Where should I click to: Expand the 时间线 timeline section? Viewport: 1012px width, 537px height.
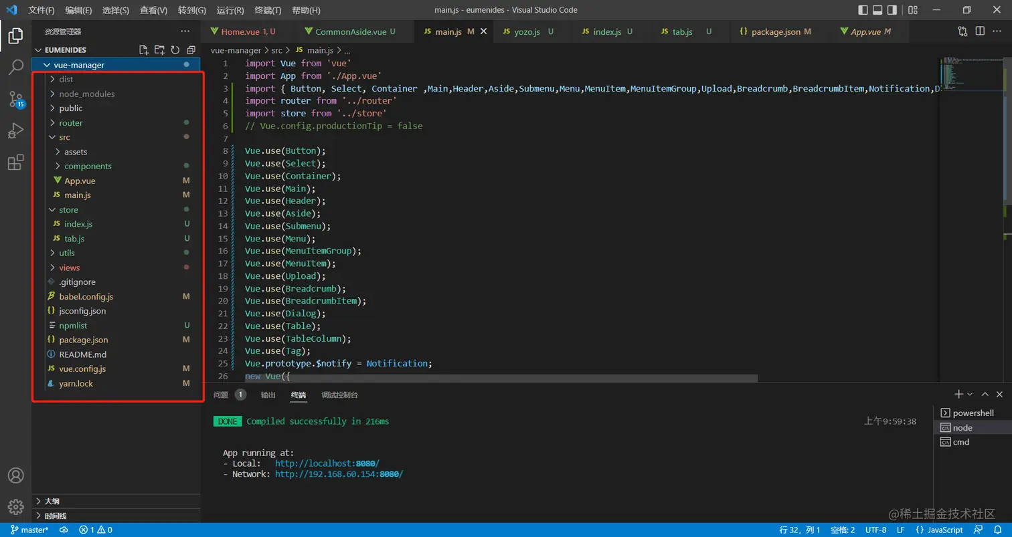pyautogui.click(x=116, y=516)
